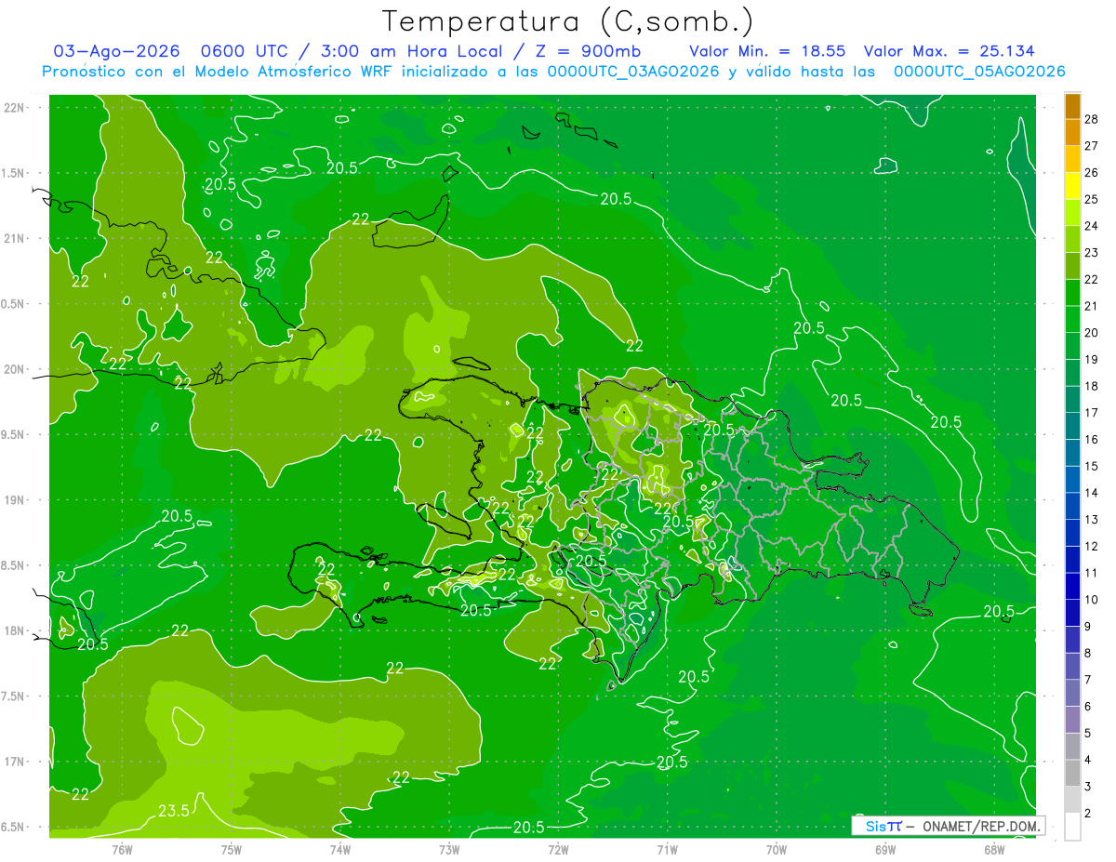Viewport: 1116px width, 862px height.
Task: Pick the yellow swatch between 24 and 25
Action: 1072,212
